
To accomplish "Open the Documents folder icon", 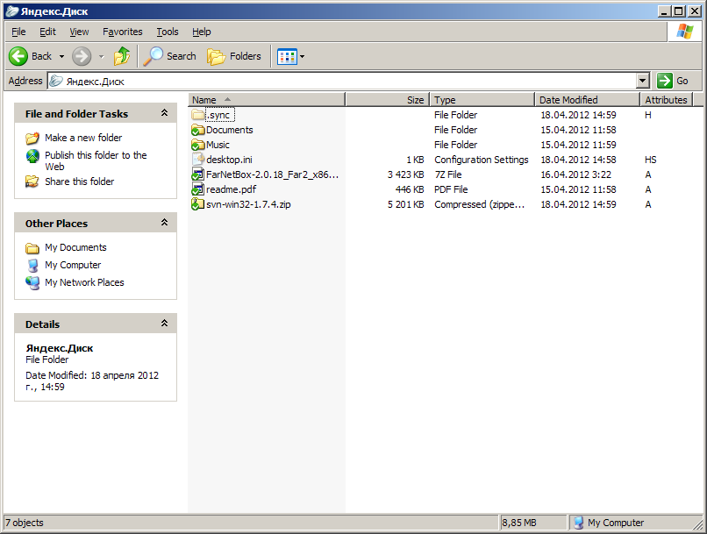I will [198, 130].
